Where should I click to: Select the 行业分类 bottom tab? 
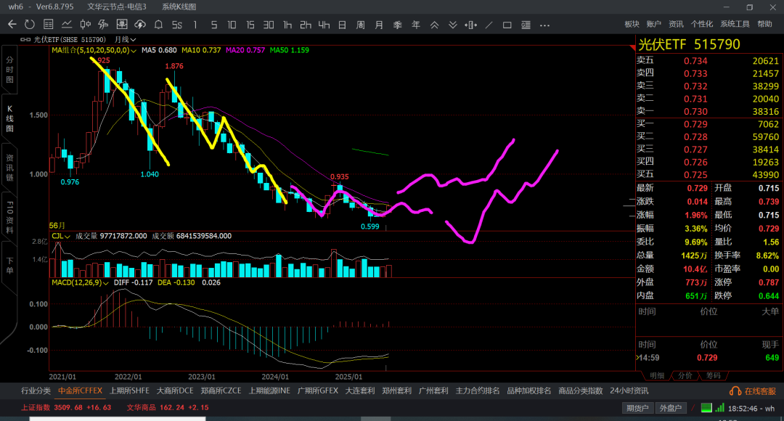tap(36, 391)
